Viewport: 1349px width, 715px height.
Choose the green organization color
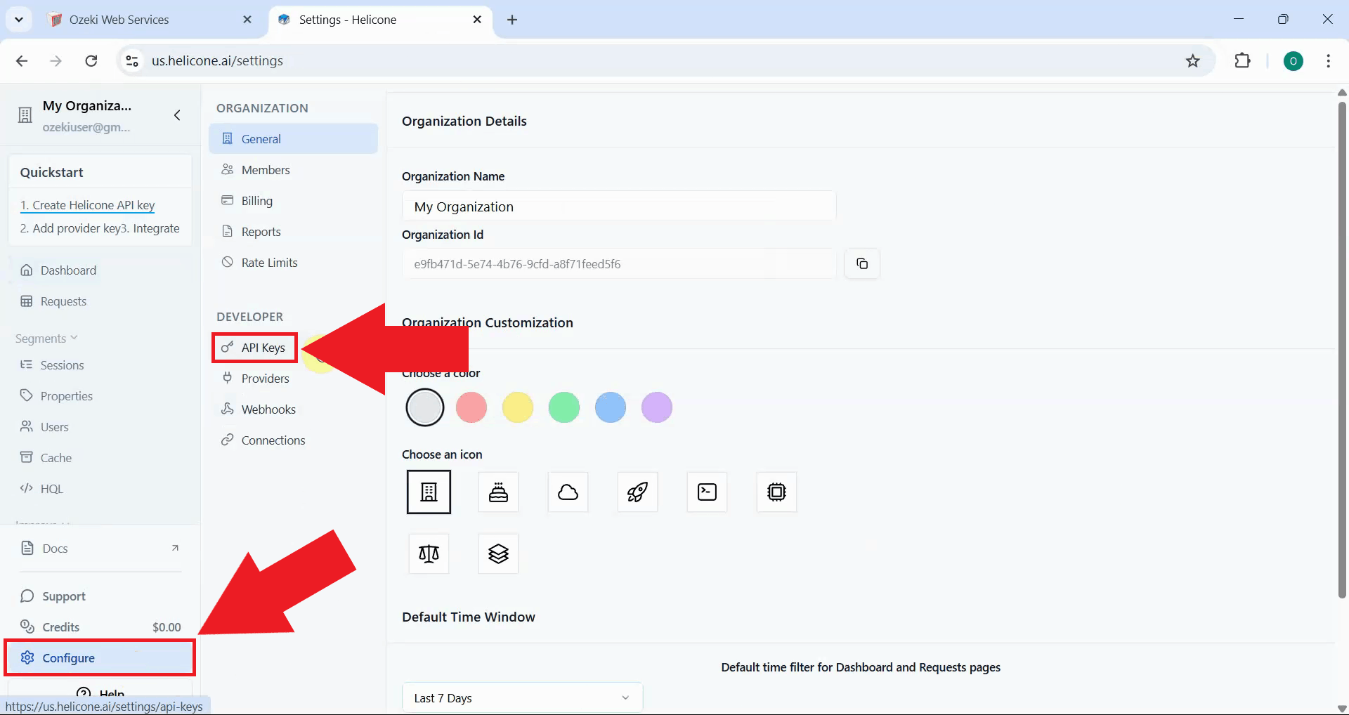point(563,407)
